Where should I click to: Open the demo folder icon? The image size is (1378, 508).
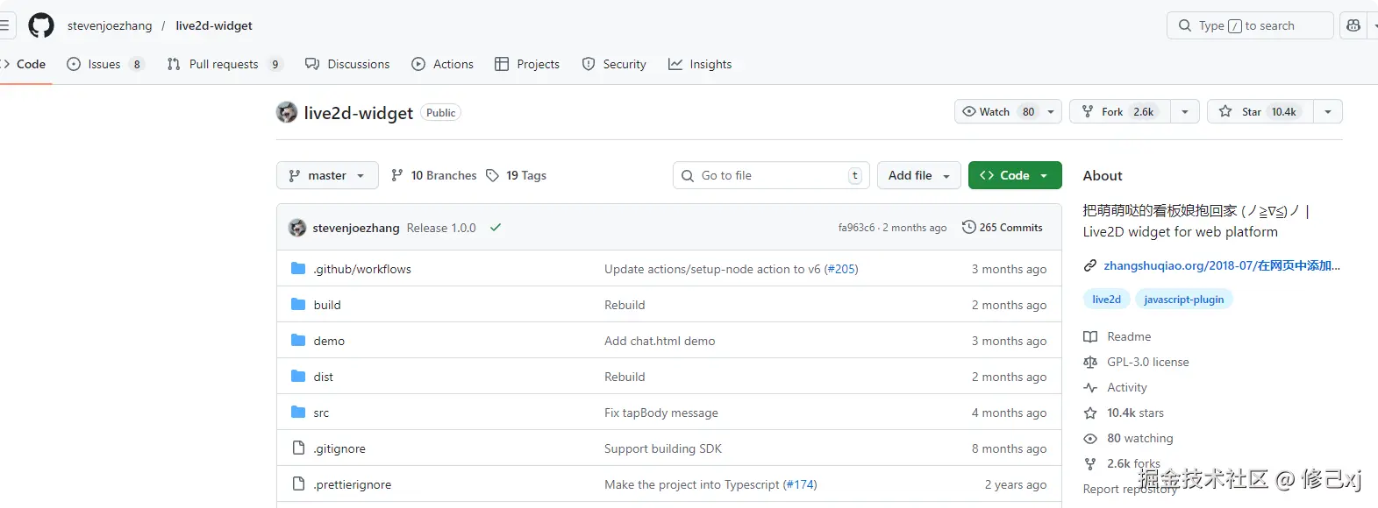[298, 341]
